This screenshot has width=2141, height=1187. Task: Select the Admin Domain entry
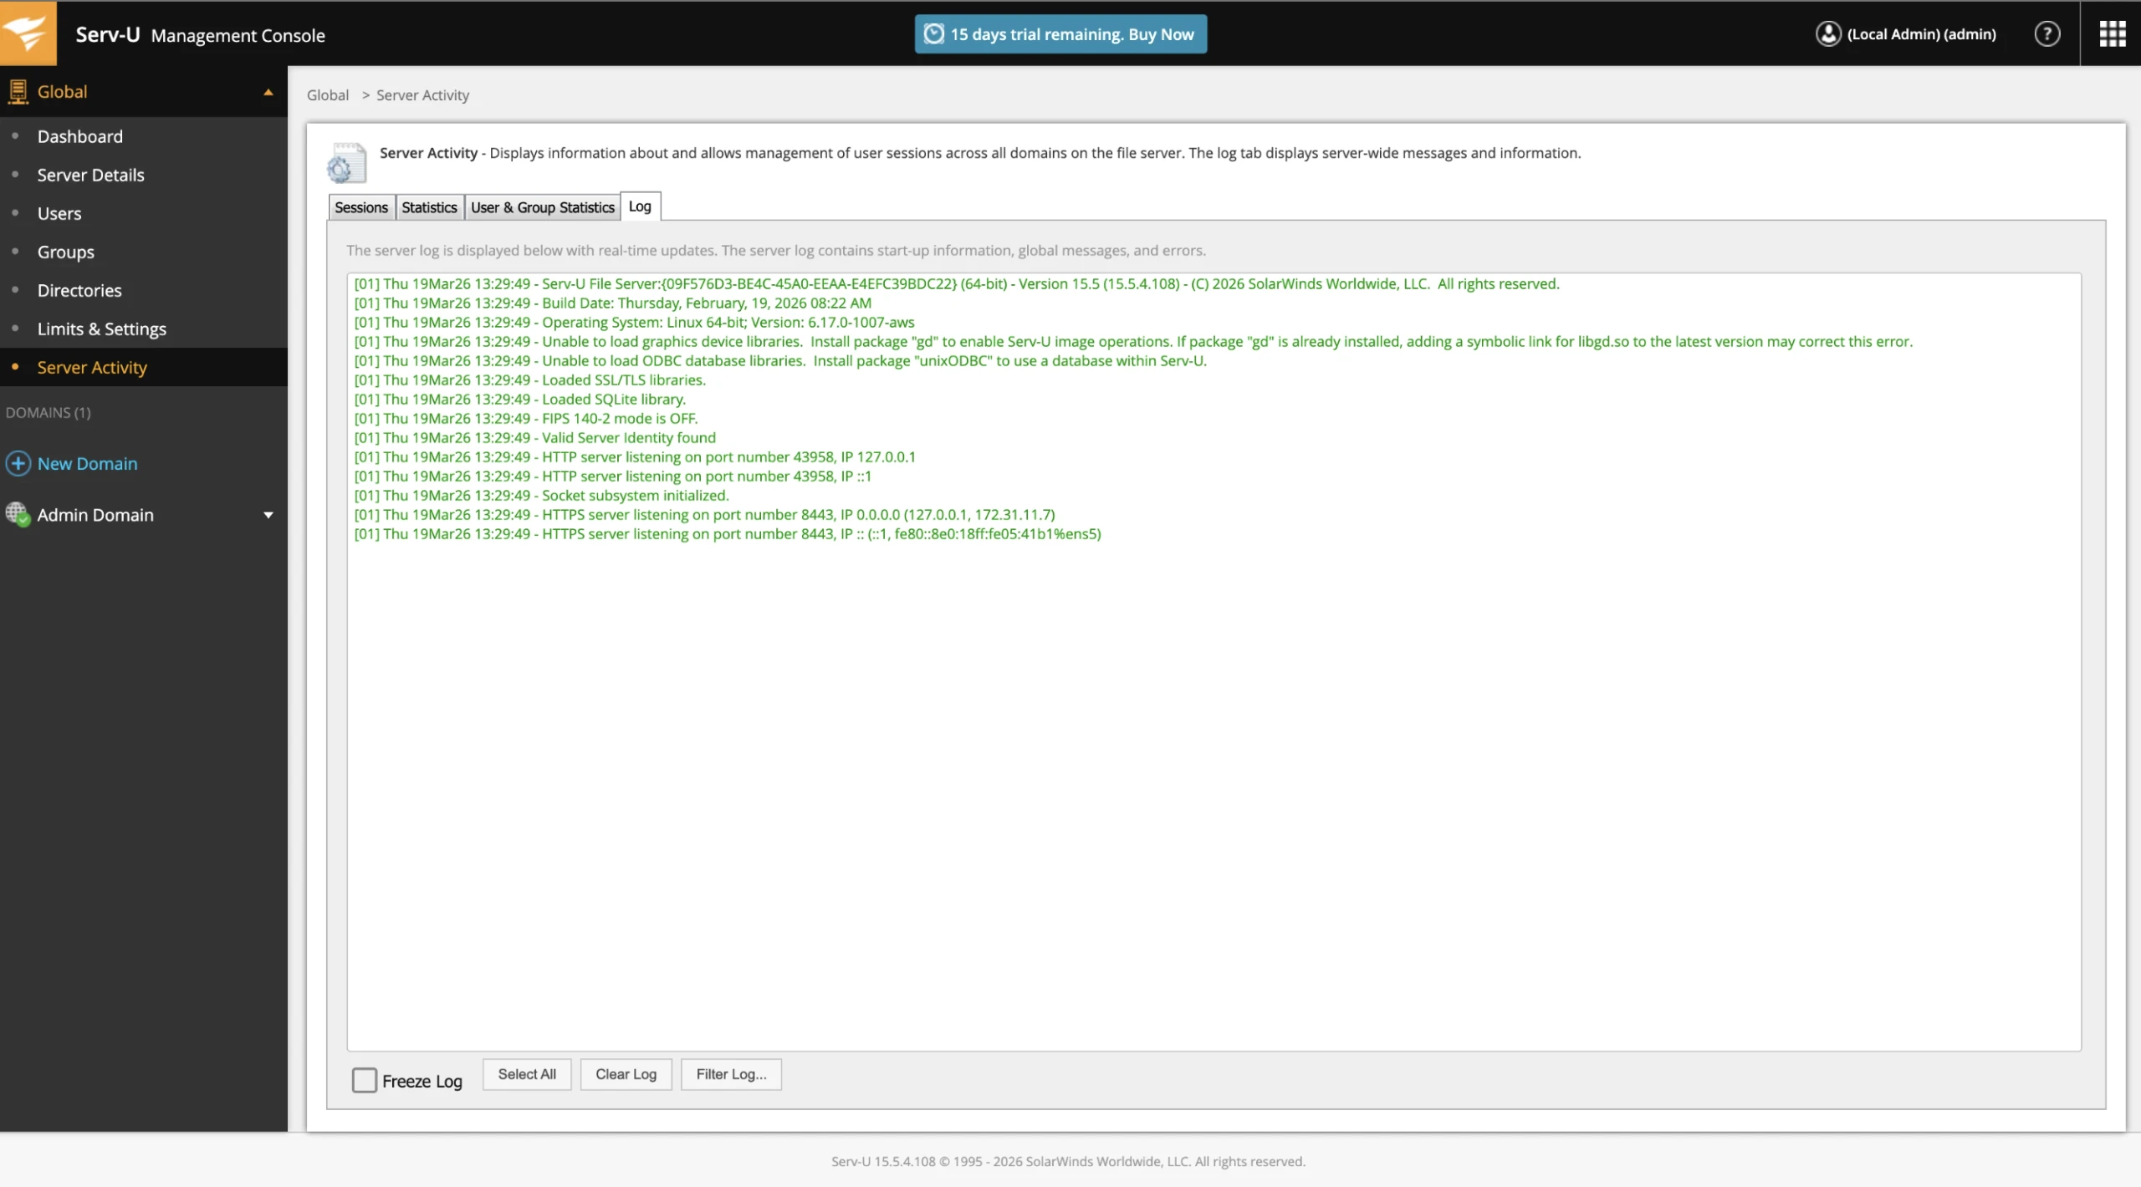point(95,515)
